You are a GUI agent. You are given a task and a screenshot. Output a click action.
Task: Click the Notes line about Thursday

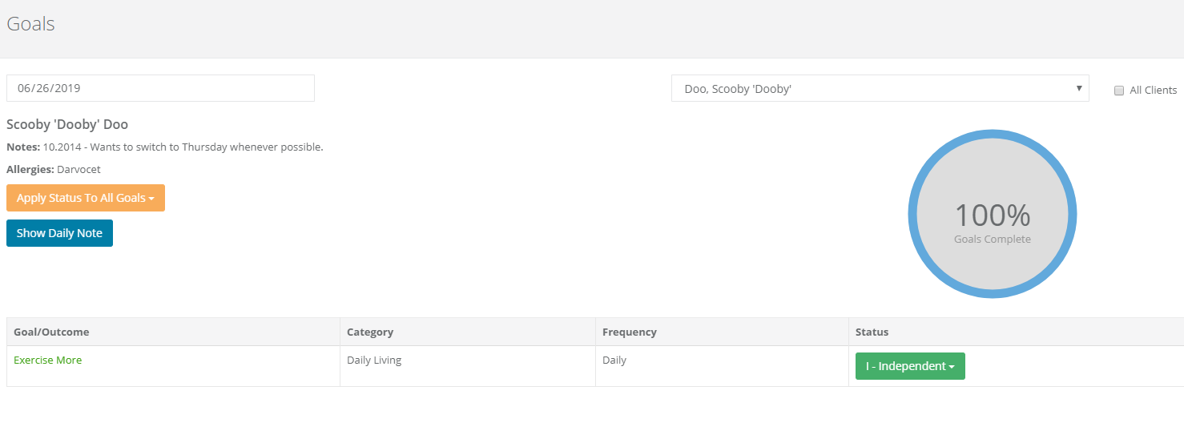(x=165, y=147)
